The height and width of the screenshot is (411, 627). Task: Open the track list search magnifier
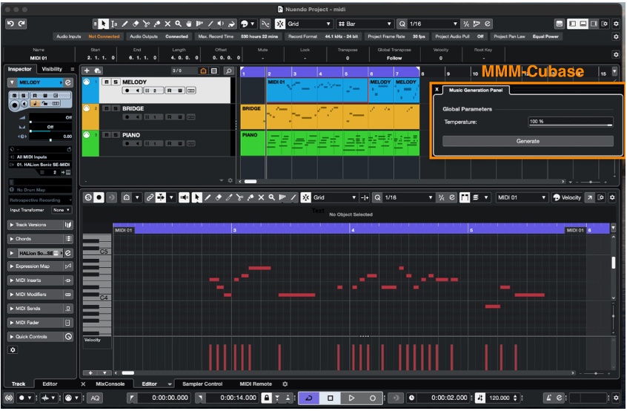[x=228, y=70]
